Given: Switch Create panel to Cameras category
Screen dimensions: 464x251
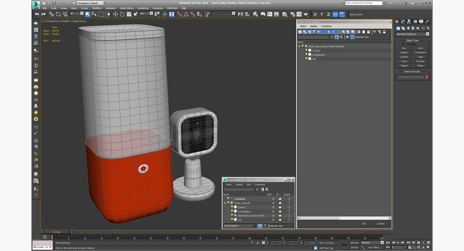Looking at the screenshot, I should point(413,28).
